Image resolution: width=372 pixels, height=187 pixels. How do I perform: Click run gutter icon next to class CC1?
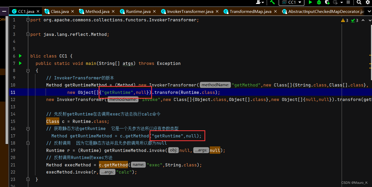(21, 56)
